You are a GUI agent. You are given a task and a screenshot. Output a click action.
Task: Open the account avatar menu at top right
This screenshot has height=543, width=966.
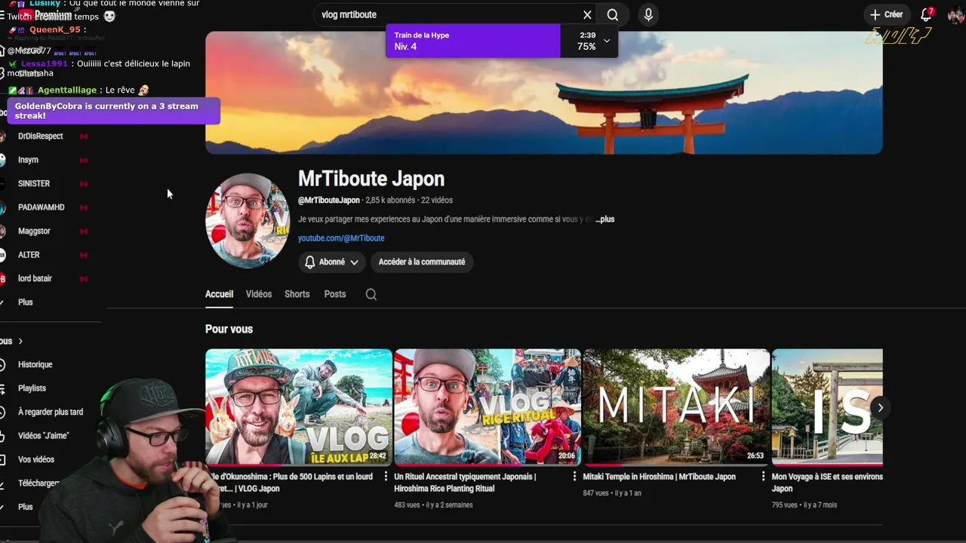coord(955,14)
